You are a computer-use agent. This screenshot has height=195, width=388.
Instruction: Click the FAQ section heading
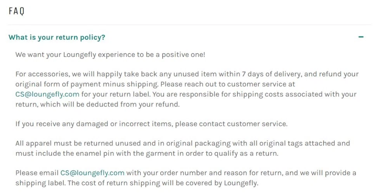[x=17, y=11]
